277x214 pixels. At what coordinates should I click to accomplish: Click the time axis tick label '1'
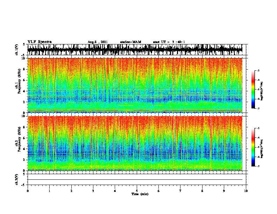[x=49, y=191]
